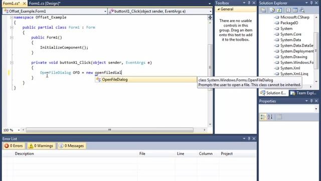Open the 100 % zoom dropdown
321x181 pixels.
pyautogui.click(x=19, y=130)
